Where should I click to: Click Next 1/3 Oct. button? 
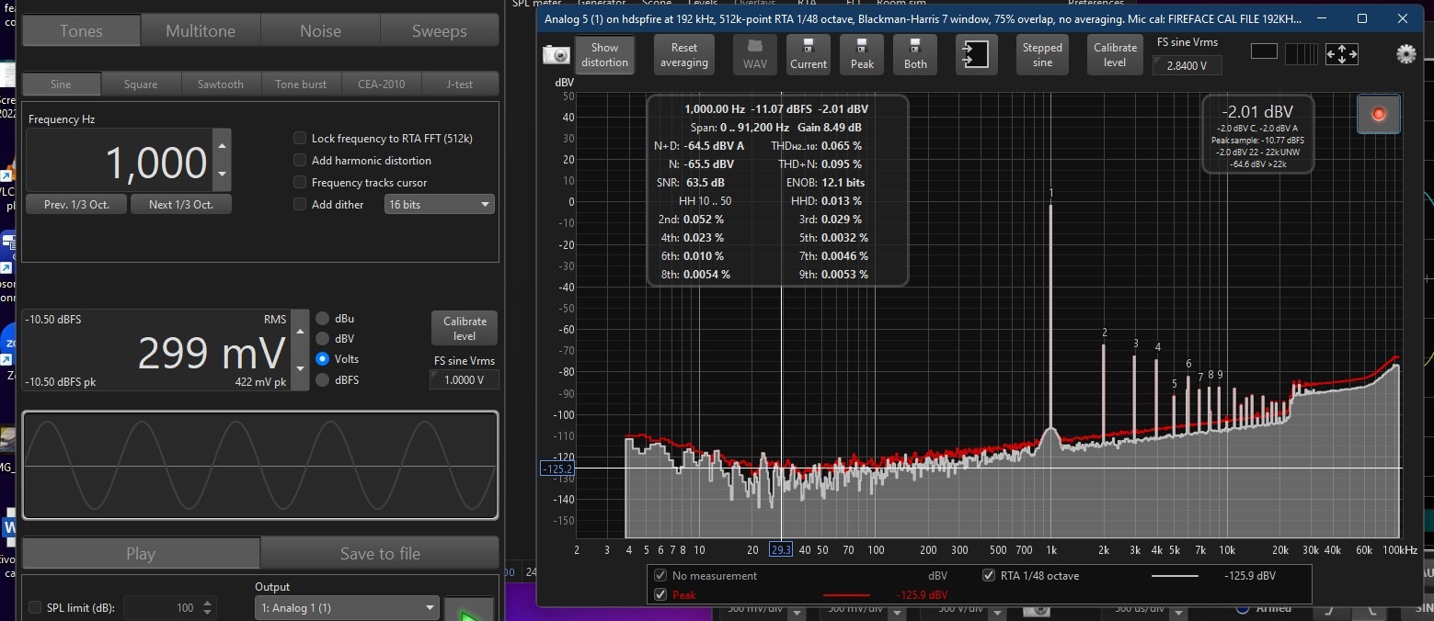(180, 204)
